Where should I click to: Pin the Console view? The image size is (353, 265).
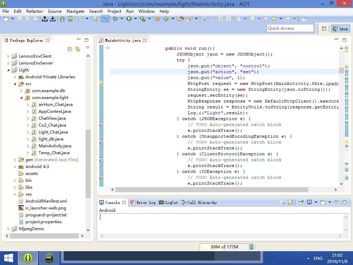[301, 203]
